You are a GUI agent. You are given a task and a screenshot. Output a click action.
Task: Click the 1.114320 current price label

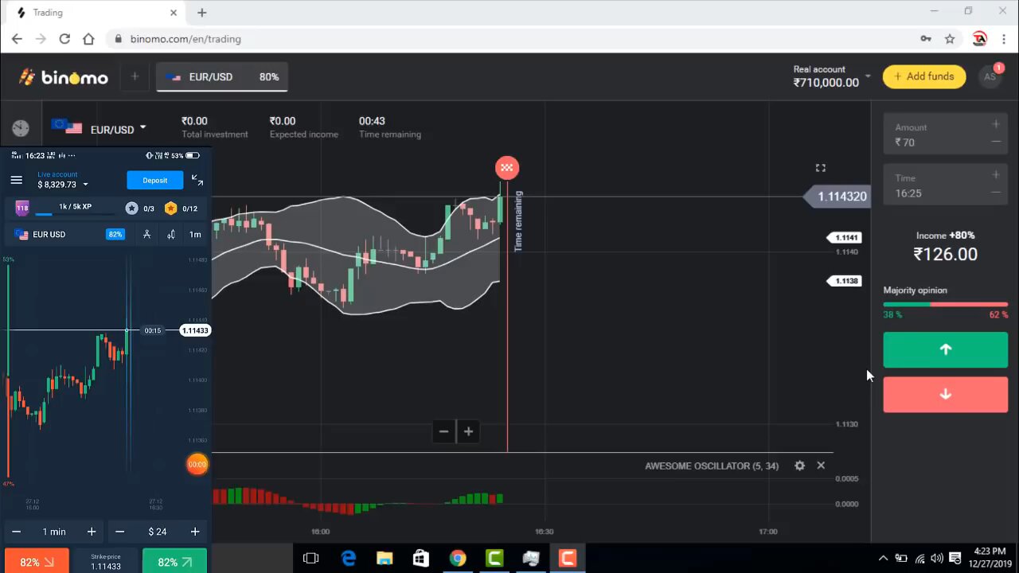click(838, 197)
